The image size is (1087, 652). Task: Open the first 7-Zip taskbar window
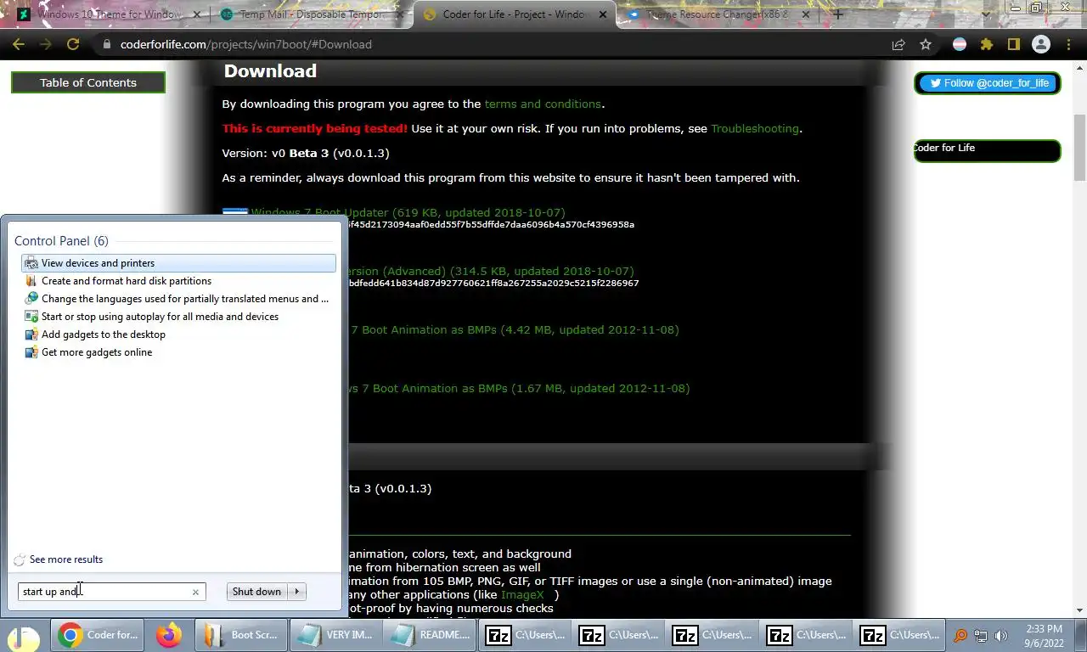coord(523,635)
